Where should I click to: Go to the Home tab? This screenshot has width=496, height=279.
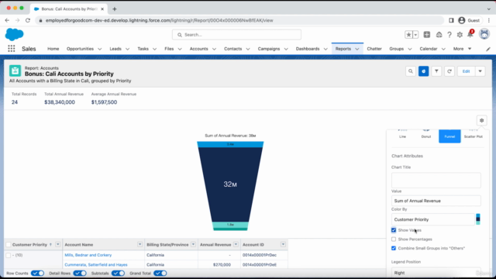pyautogui.click(x=53, y=49)
